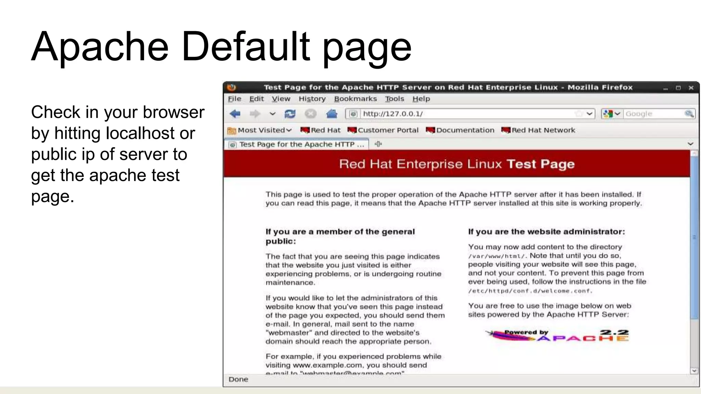Expand the Most Visited bookmarks folder
The width and height of the screenshot is (701, 394).
coord(259,130)
